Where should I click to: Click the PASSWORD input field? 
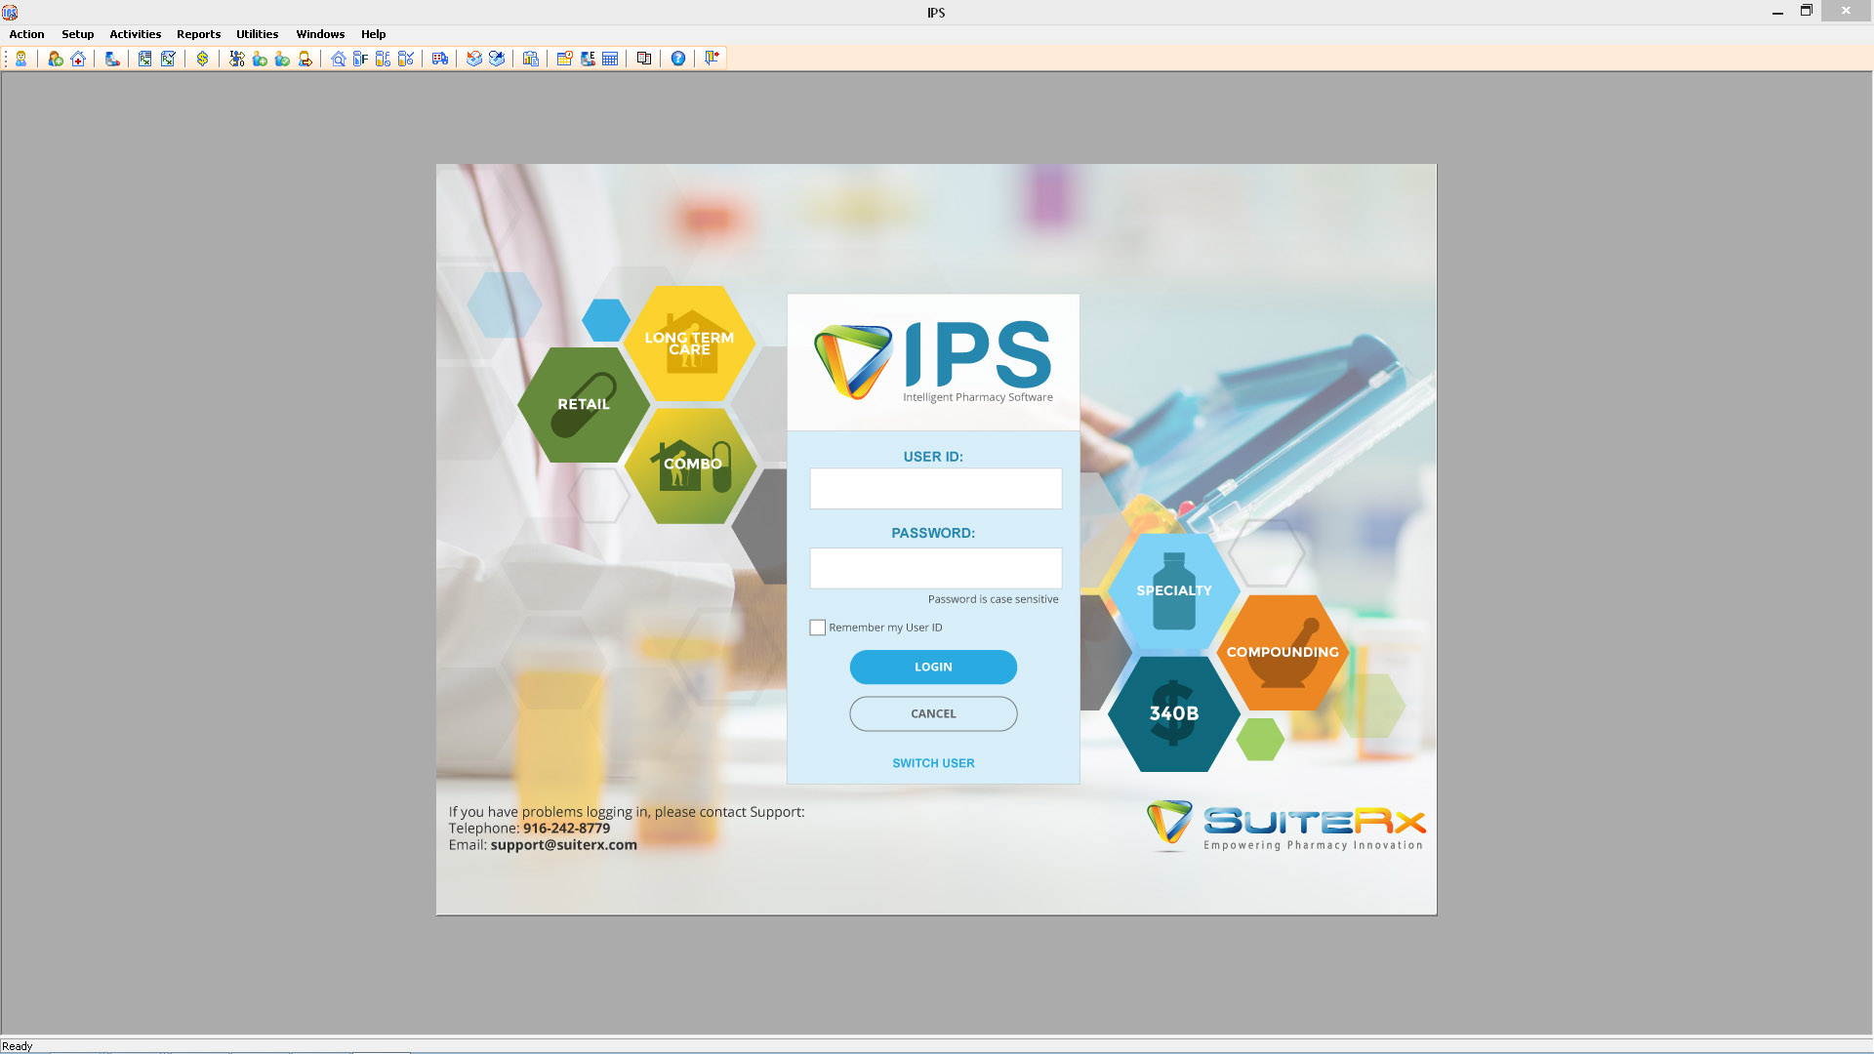click(x=935, y=568)
